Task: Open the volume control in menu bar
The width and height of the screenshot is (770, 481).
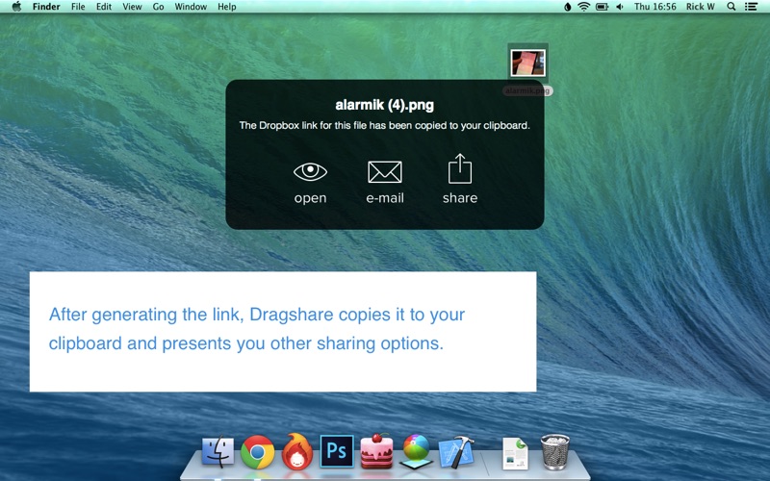Action: pos(619,7)
